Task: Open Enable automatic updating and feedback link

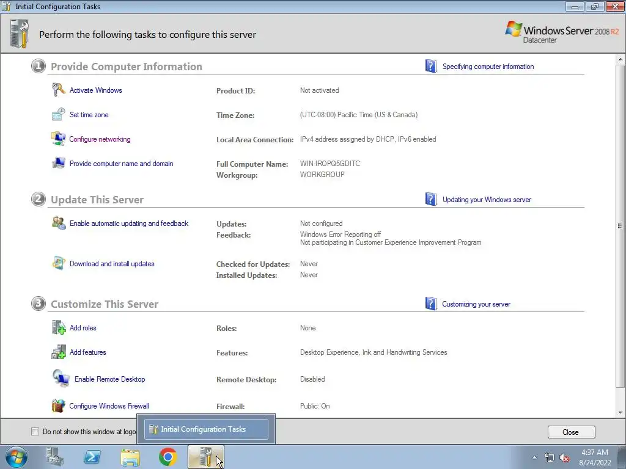Action: [x=129, y=224]
